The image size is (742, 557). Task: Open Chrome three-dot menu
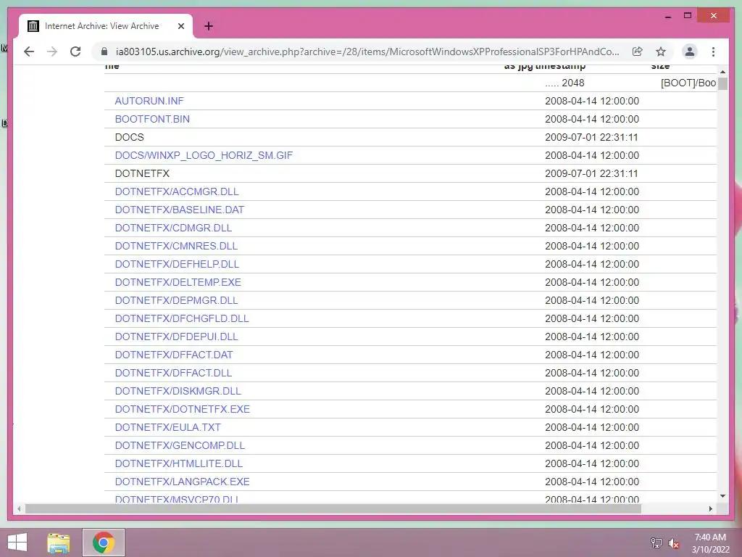point(713,51)
